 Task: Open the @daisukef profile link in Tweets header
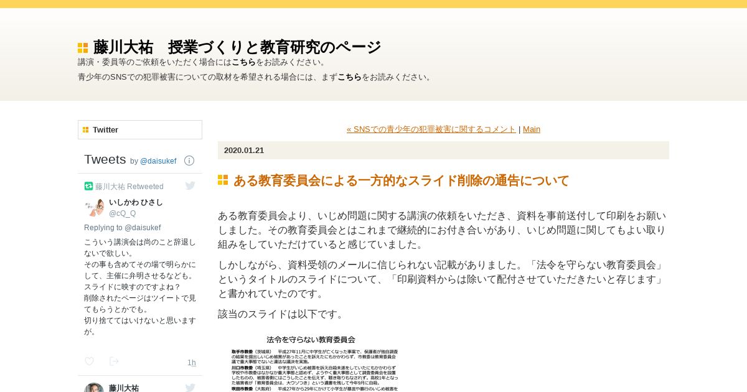158,161
